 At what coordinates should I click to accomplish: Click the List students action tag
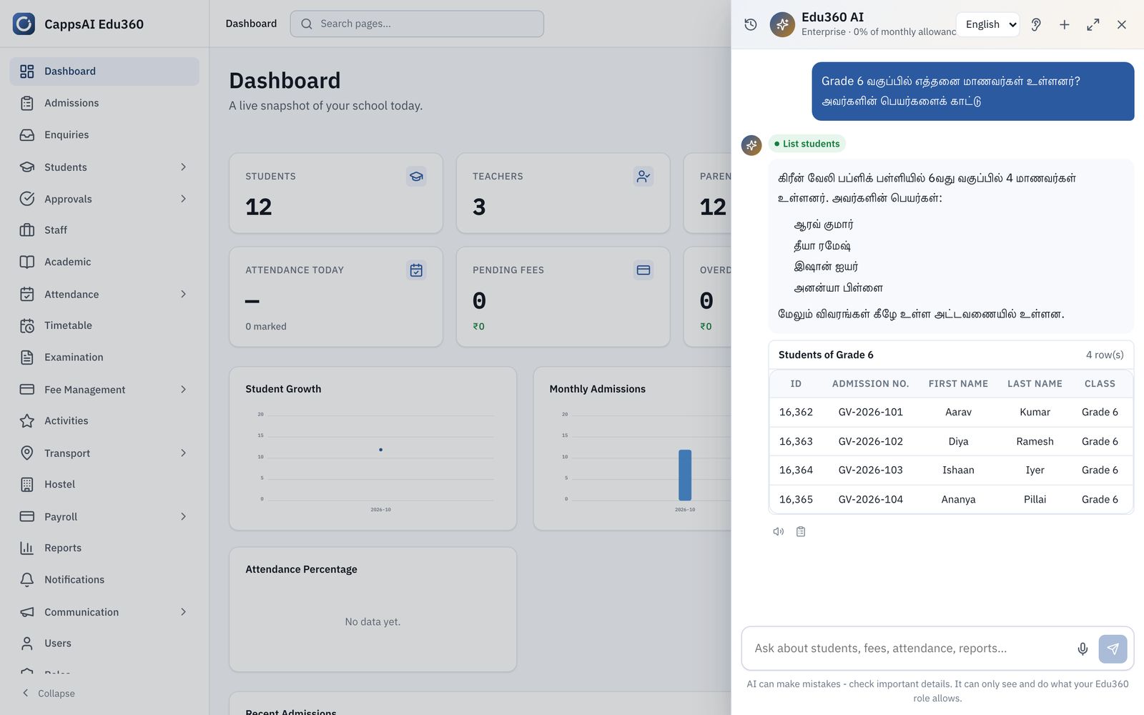[807, 144]
